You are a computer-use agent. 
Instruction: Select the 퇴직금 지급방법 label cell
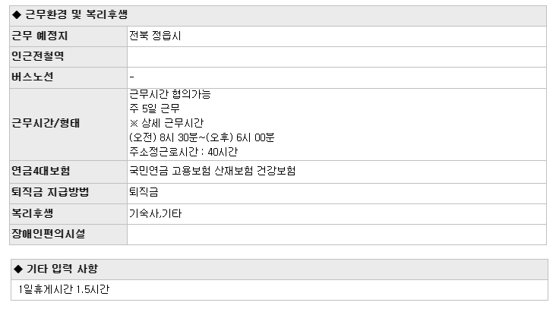pyautogui.click(x=68, y=194)
